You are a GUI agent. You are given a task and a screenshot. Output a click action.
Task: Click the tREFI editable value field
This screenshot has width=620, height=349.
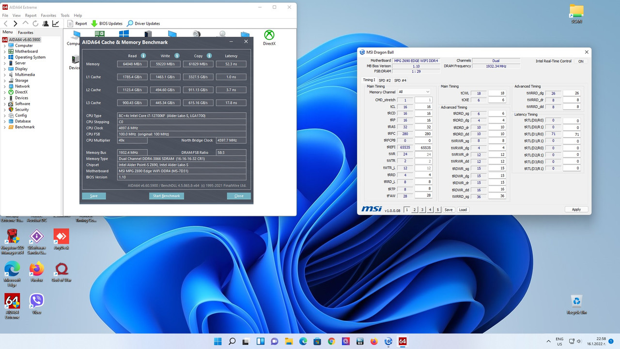[x=423, y=147]
